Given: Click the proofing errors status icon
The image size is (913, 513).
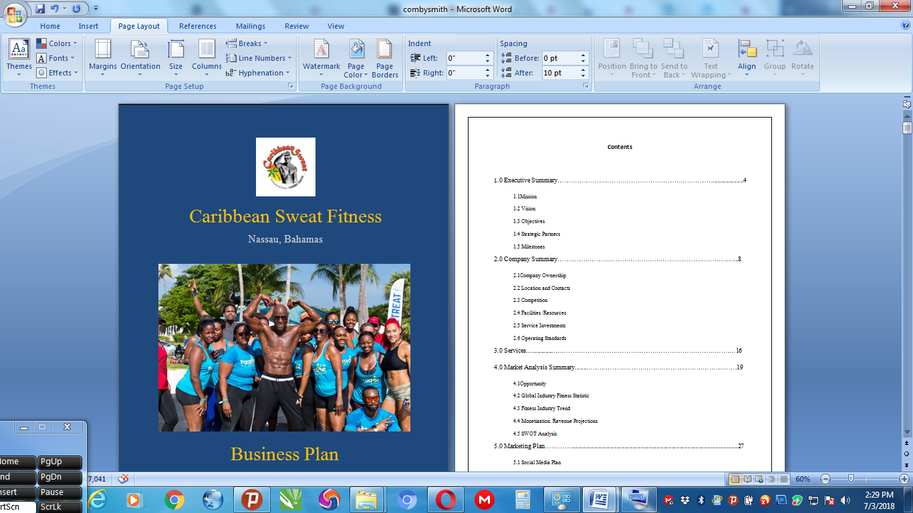Looking at the screenshot, I should (x=123, y=479).
